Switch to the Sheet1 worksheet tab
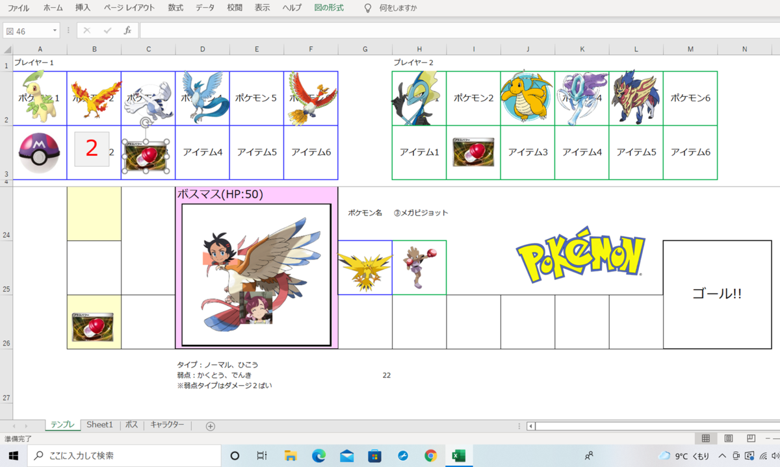Viewport: 780px width, 467px height. pyautogui.click(x=100, y=425)
